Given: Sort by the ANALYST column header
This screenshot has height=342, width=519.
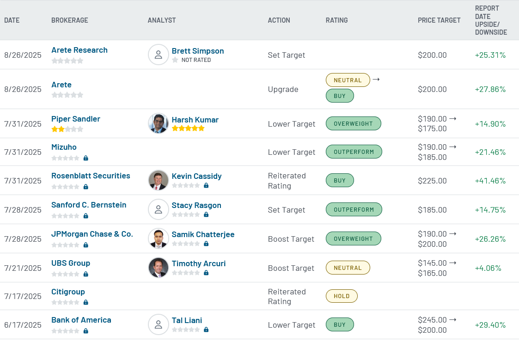Looking at the screenshot, I should [x=162, y=20].
